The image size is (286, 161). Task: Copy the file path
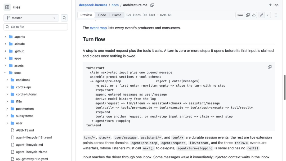click(152, 5)
